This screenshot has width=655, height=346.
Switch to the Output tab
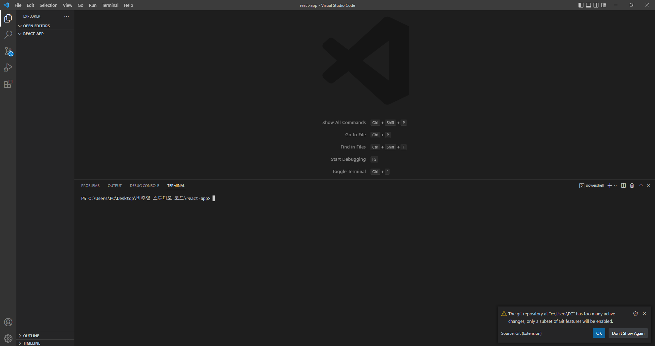pyautogui.click(x=115, y=186)
